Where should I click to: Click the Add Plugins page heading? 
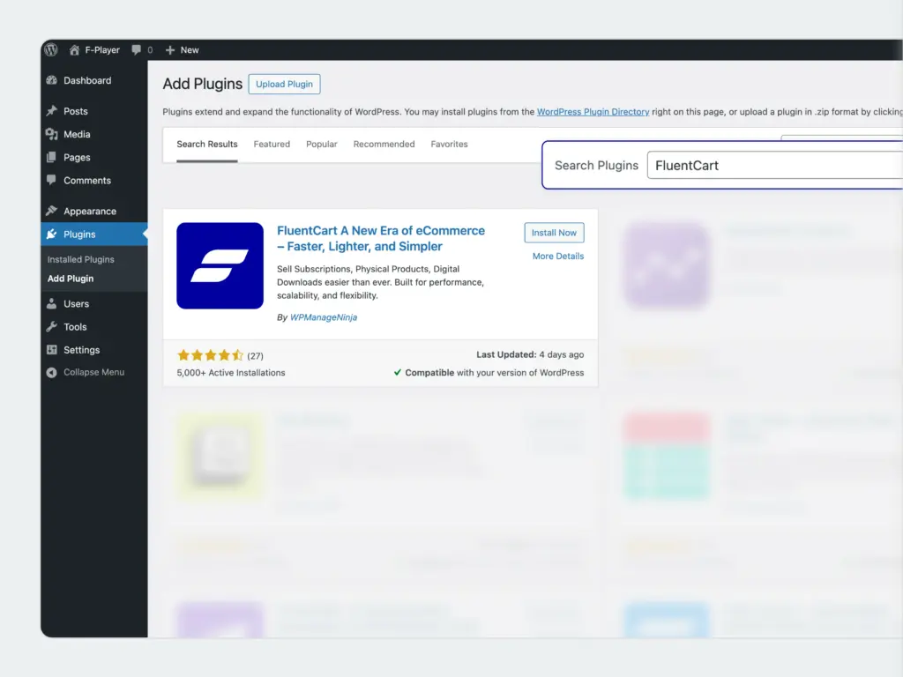(x=202, y=84)
